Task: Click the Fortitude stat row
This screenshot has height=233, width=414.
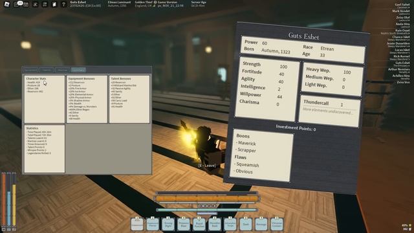Action: [263, 72]
